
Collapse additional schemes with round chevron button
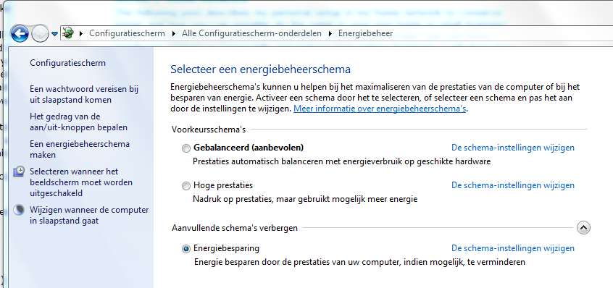point(583,227)
